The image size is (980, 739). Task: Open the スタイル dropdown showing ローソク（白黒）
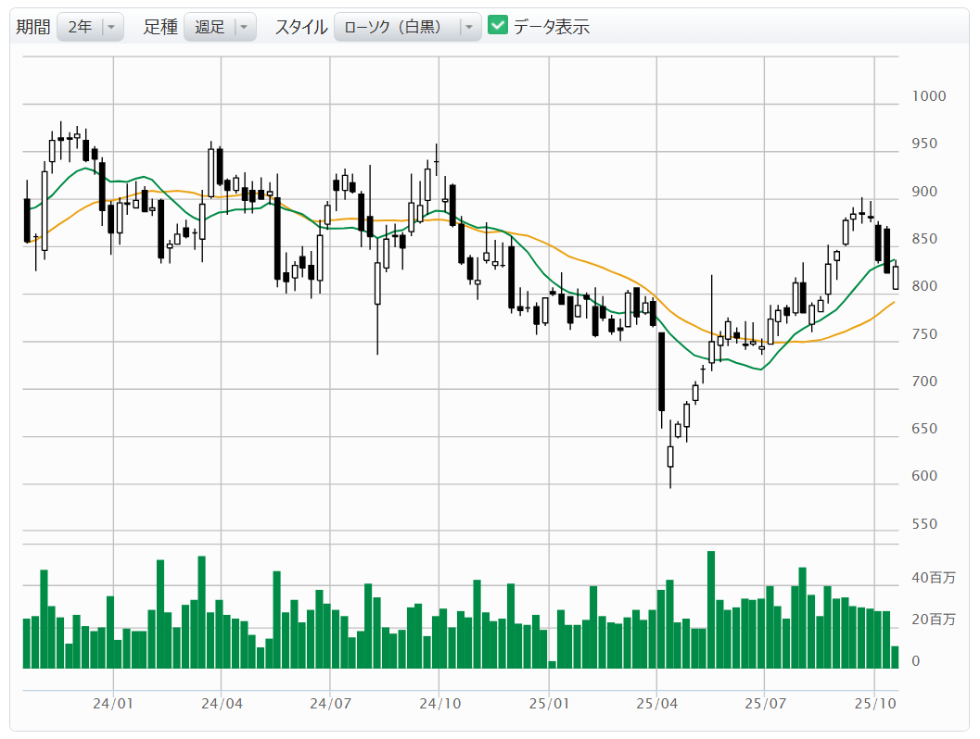(407, 27)
